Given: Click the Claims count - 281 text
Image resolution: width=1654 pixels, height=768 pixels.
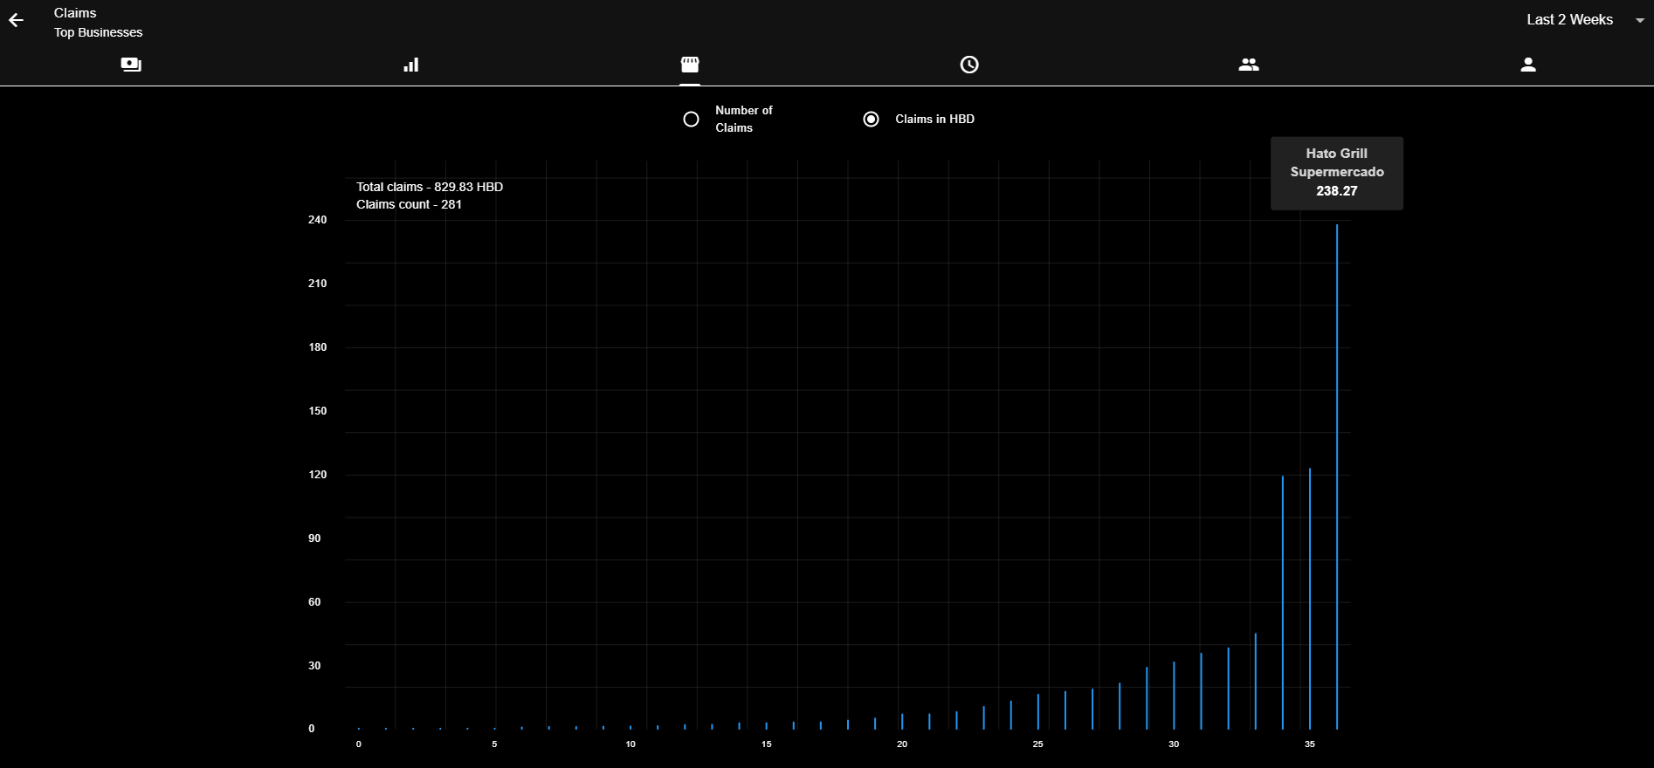Looking at the screenshot, I should [x=409, y=204].
